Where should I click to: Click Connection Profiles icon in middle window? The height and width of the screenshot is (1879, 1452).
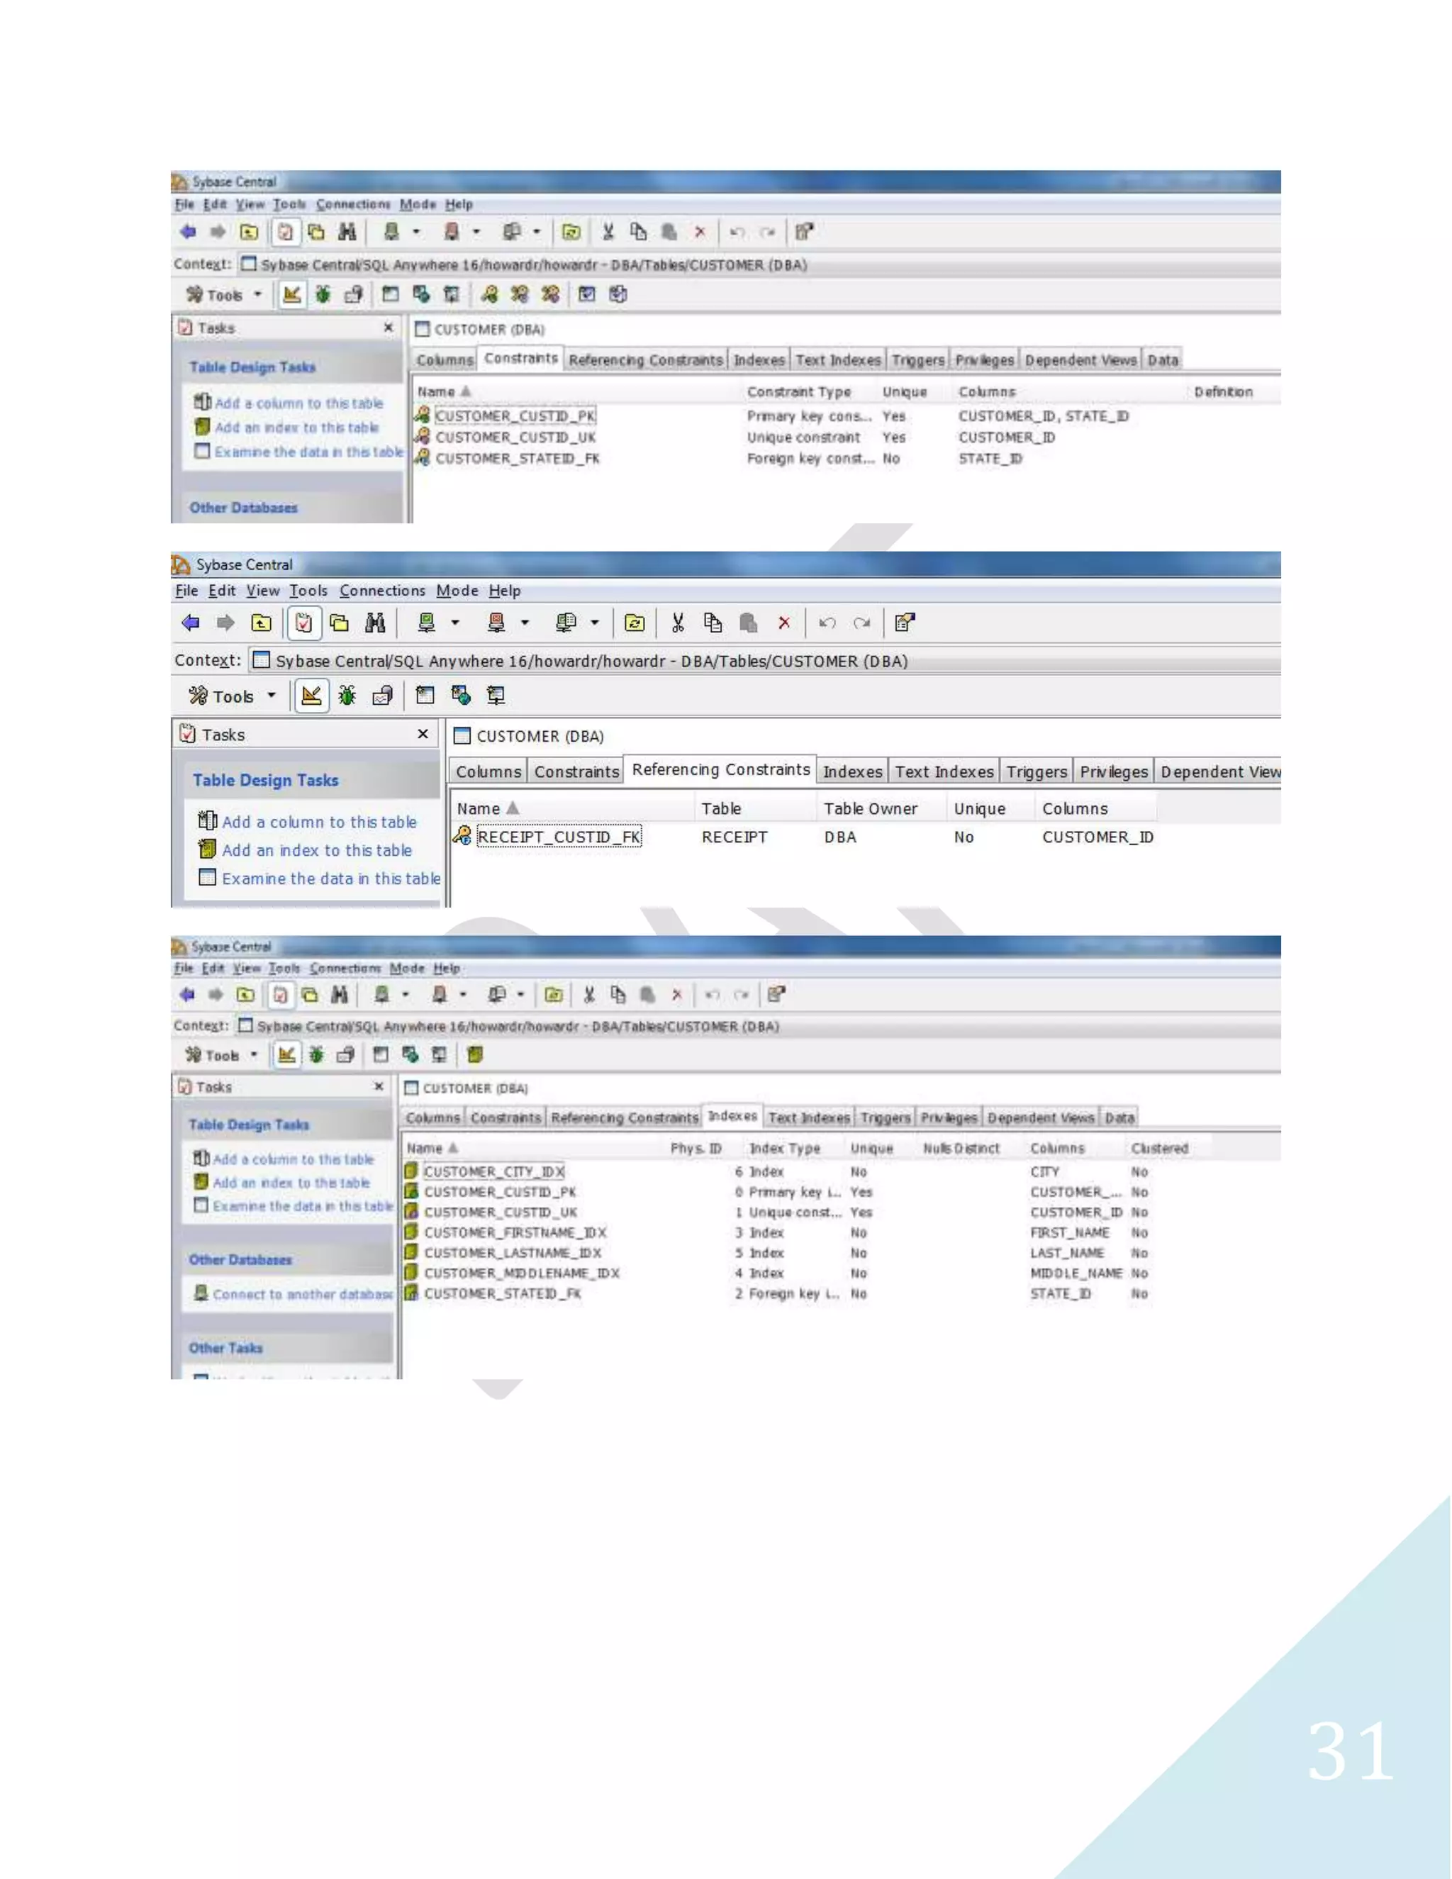point(565,623)
